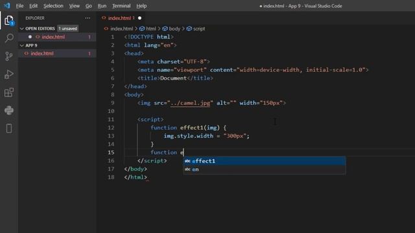Open the Terminal menu
The height and width of the screenshot is (233, 415).
(121, 6)
